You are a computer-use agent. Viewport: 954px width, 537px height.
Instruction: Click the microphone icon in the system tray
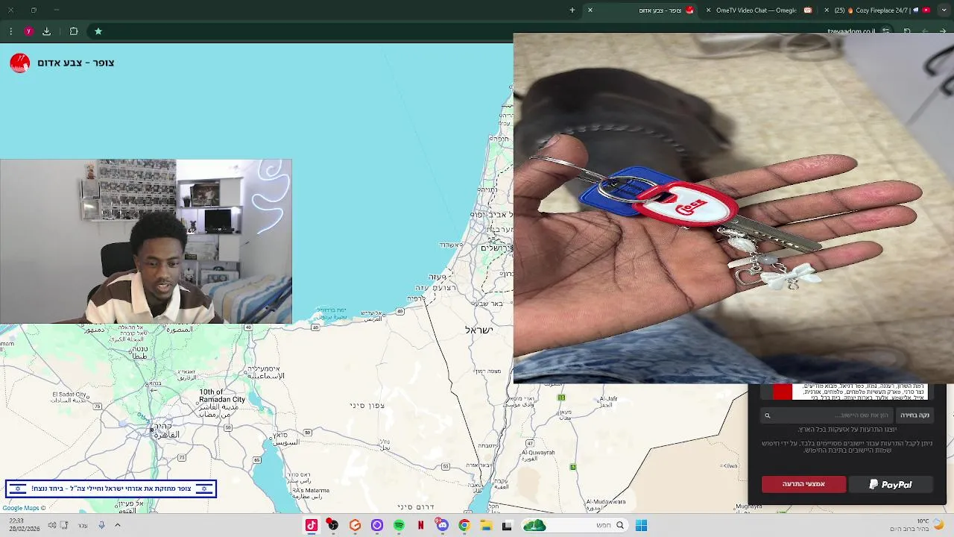pos(101,525)
